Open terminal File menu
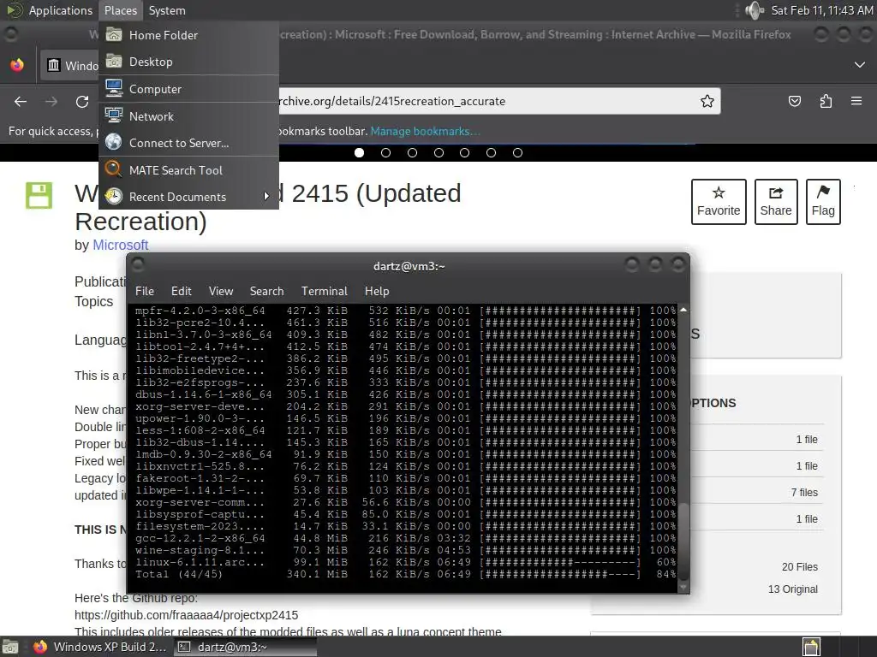 tap(144, 291)
